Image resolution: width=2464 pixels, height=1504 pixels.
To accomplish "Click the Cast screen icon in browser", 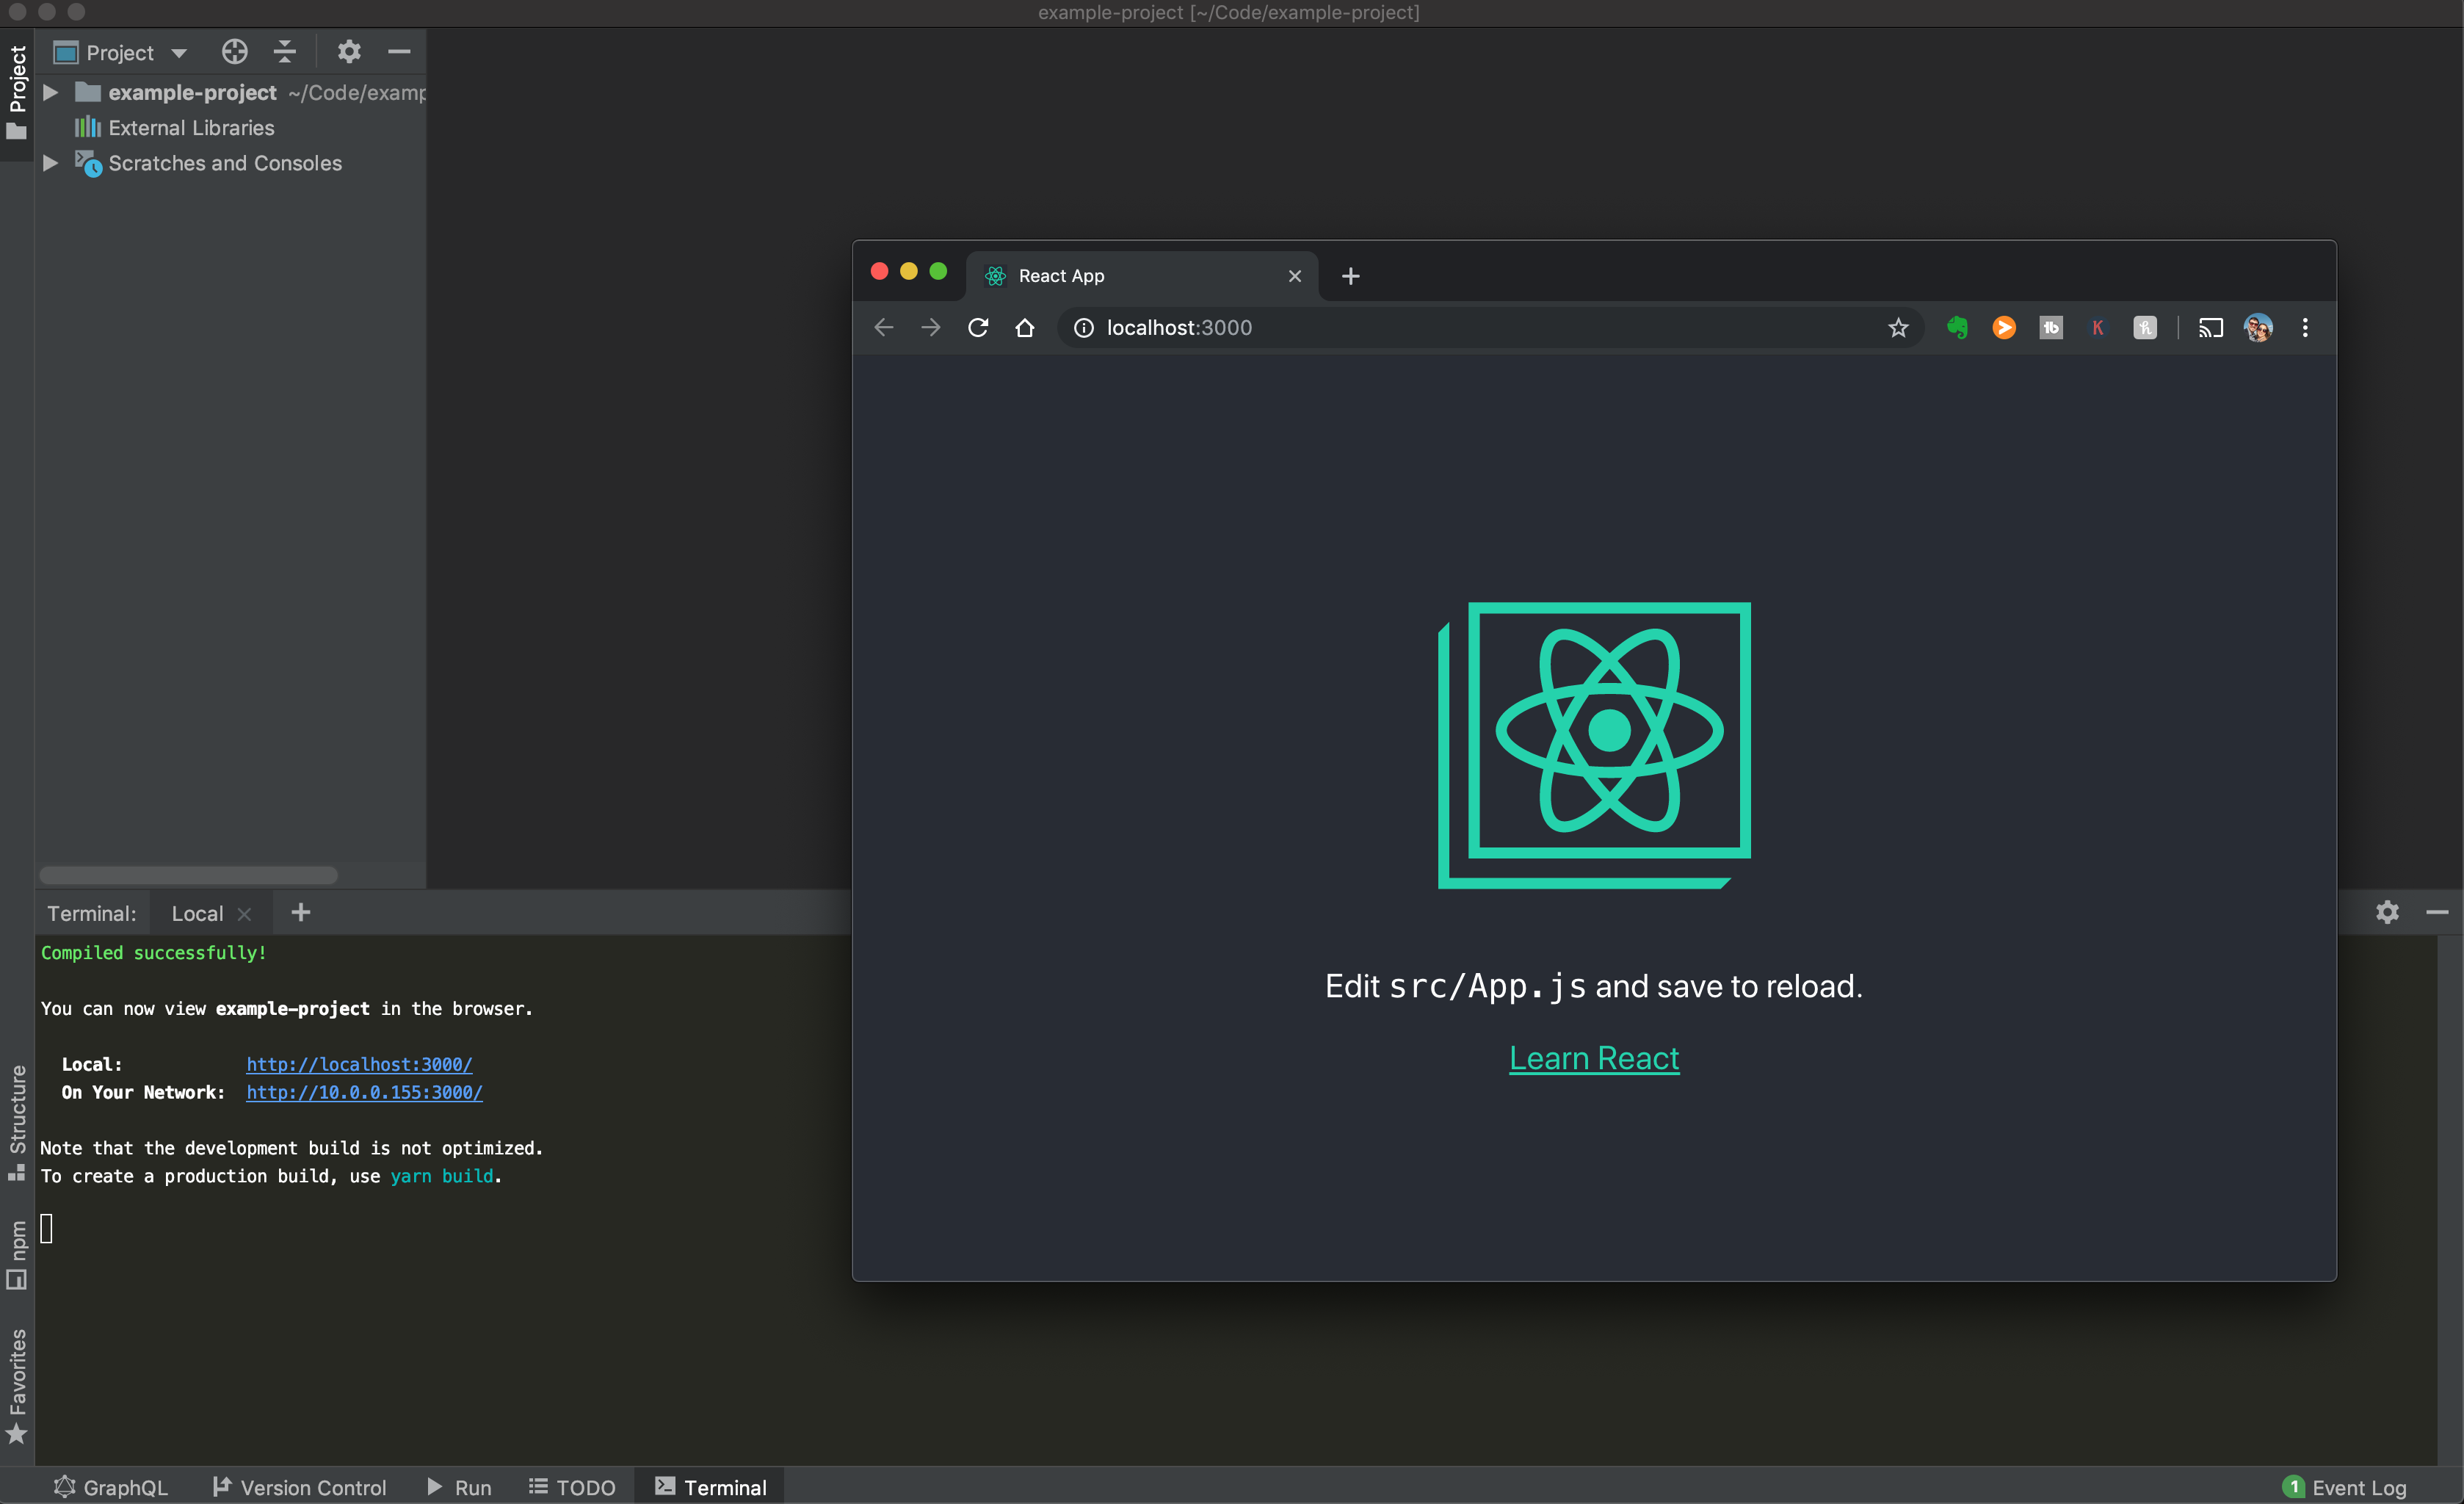I will pyautogui.click(x=2210, y=328).
